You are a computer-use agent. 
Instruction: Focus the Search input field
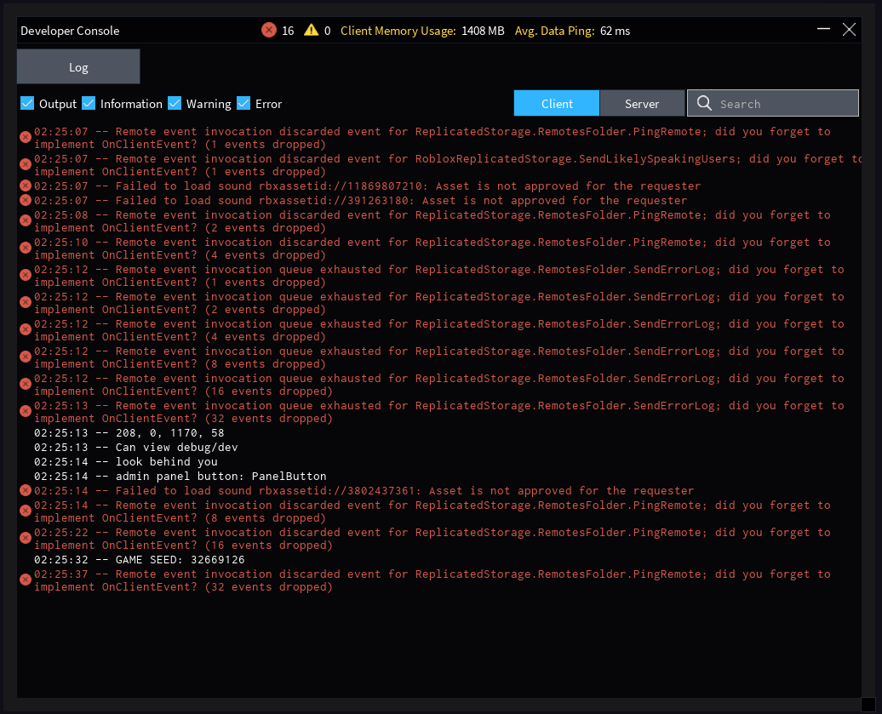[773, 103]
